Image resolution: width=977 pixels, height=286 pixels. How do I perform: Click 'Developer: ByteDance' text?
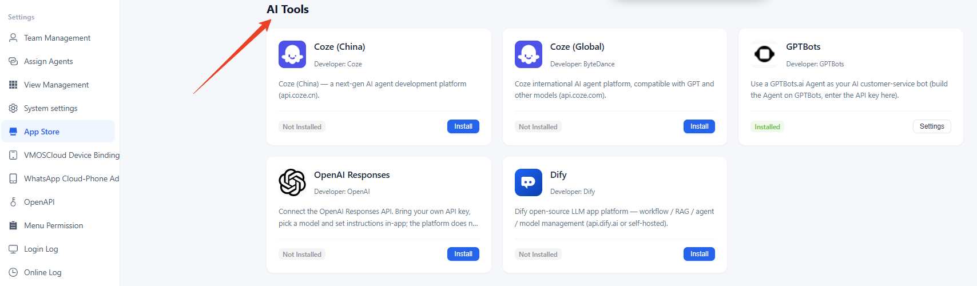tap(582, 64)
